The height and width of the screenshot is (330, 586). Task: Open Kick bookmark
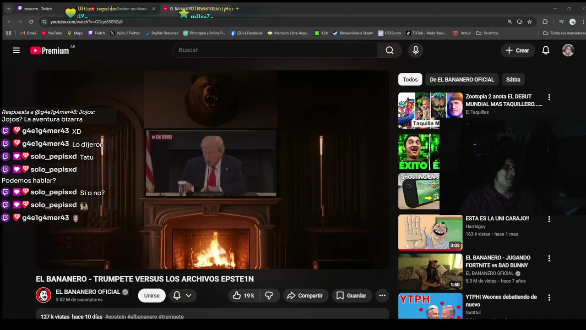[x=321, y=33]
